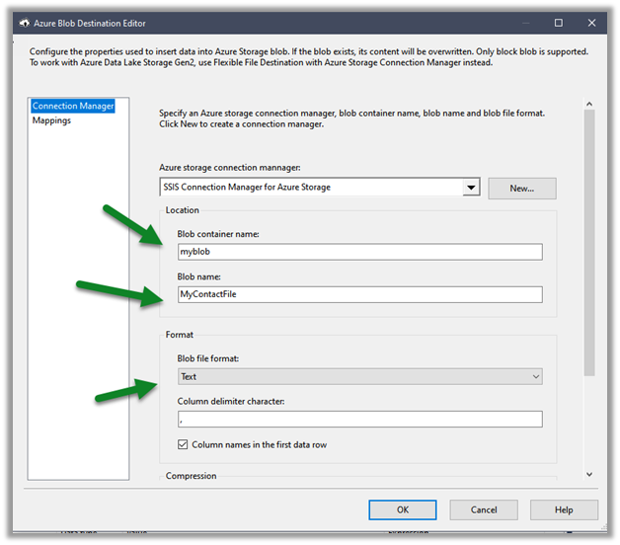
Task: Confirm settings with the OK button
Action: click(403, 510)
